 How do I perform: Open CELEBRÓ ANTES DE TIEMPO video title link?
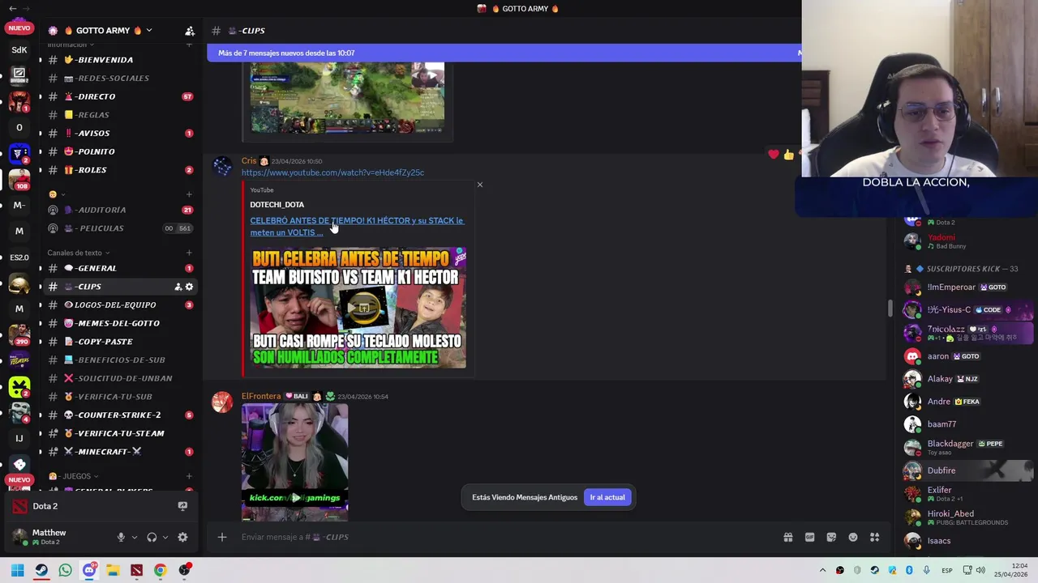[x=357, y=226]
